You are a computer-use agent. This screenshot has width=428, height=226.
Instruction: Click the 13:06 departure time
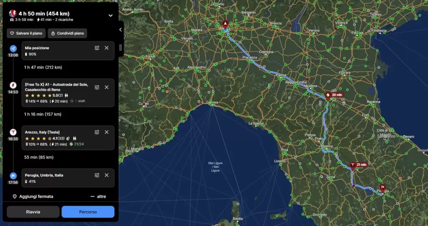(x=13, y=55)
